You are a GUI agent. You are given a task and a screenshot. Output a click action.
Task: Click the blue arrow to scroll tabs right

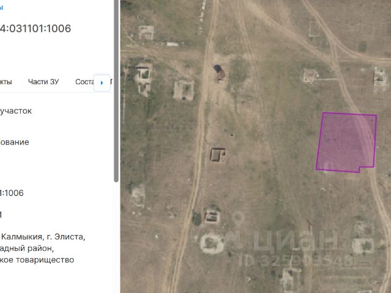[x=102, y=83]
